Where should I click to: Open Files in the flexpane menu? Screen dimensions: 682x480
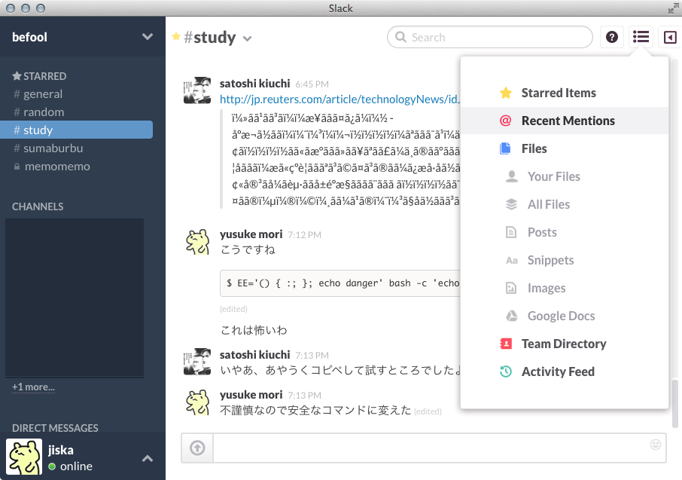coord(565,148)
